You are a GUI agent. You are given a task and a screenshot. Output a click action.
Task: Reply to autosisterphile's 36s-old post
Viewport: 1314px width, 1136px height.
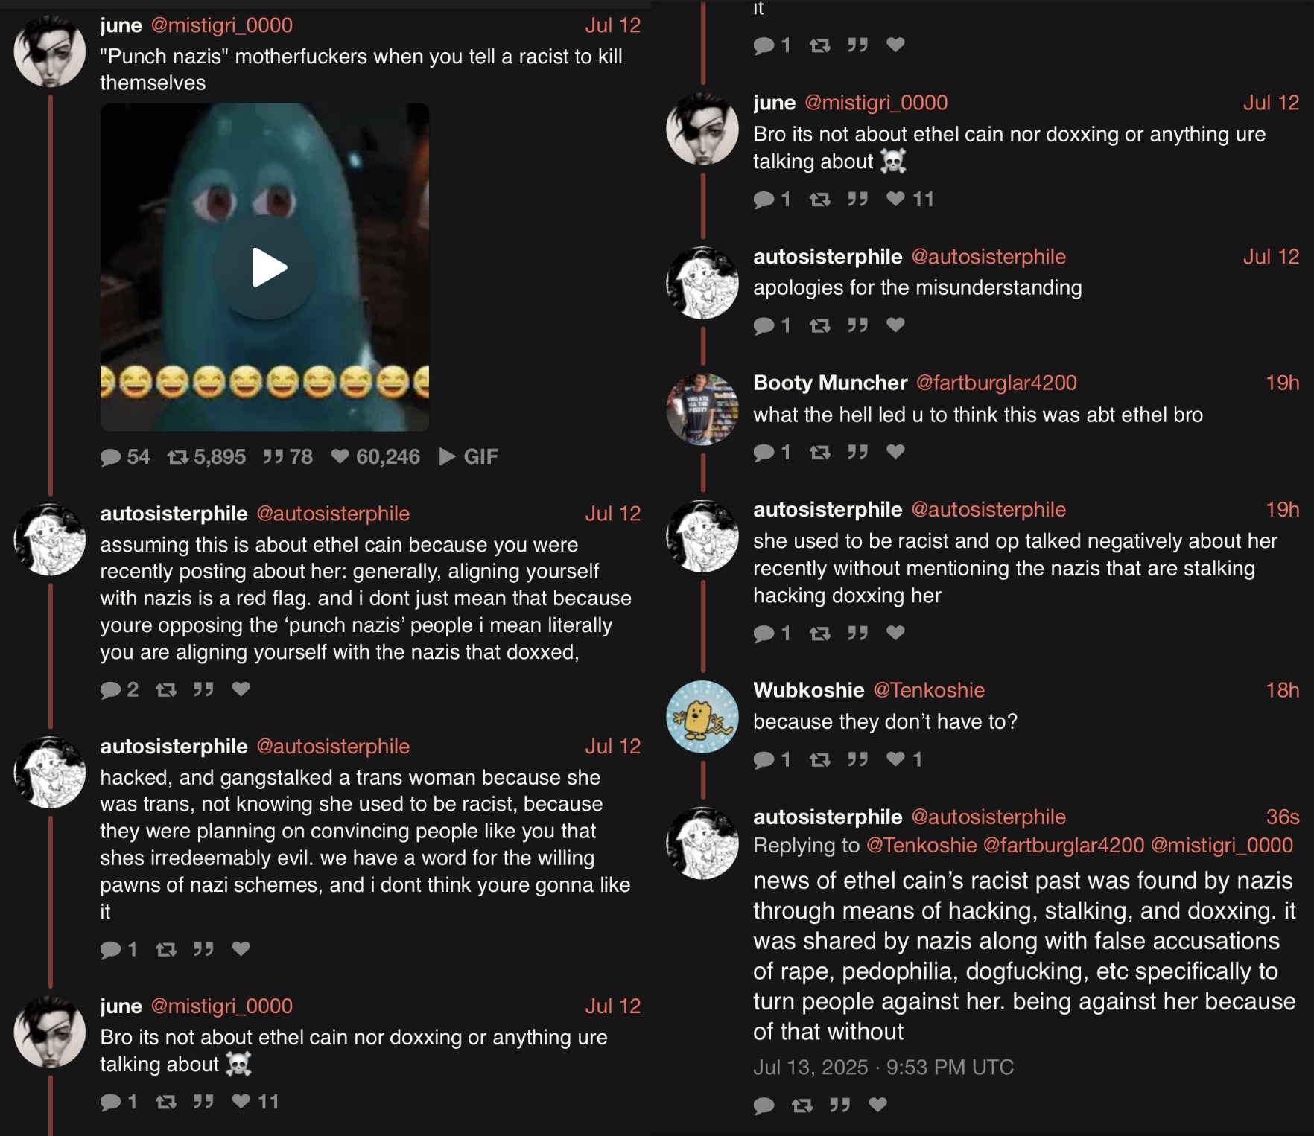764,1105
